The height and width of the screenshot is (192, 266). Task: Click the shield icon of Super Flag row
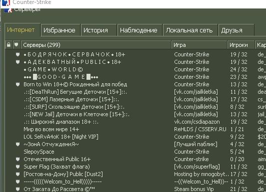point(17,167)
